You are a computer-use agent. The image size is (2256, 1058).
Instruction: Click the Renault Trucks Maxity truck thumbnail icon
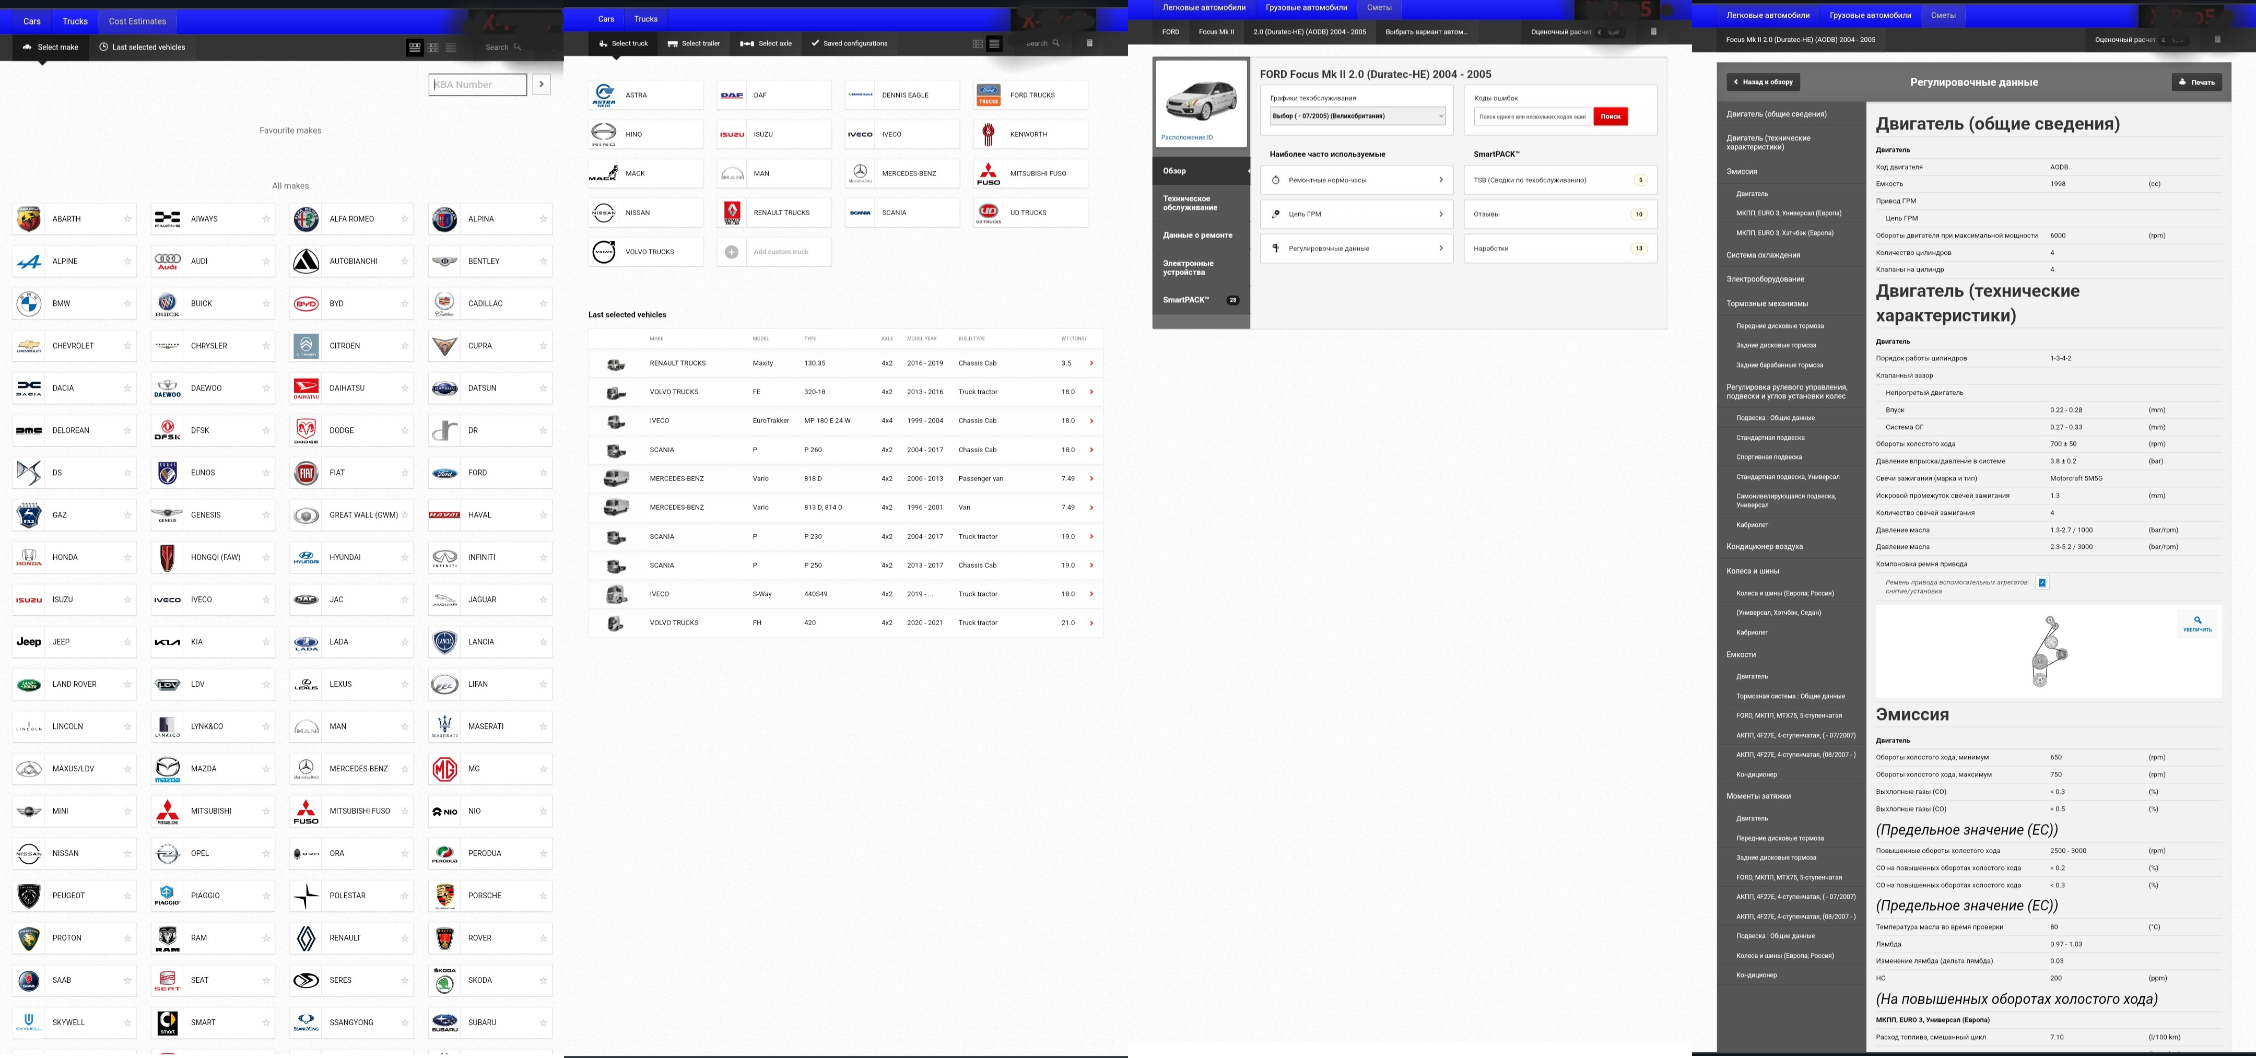click(617, 363)
